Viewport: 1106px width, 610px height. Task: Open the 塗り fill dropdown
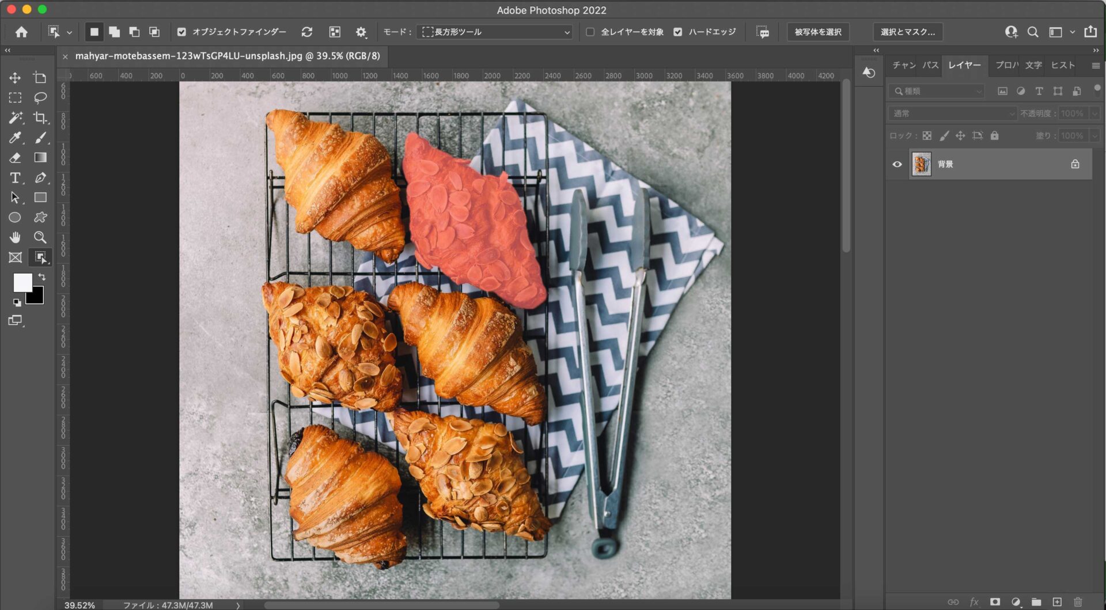[x=1094, y=136]
